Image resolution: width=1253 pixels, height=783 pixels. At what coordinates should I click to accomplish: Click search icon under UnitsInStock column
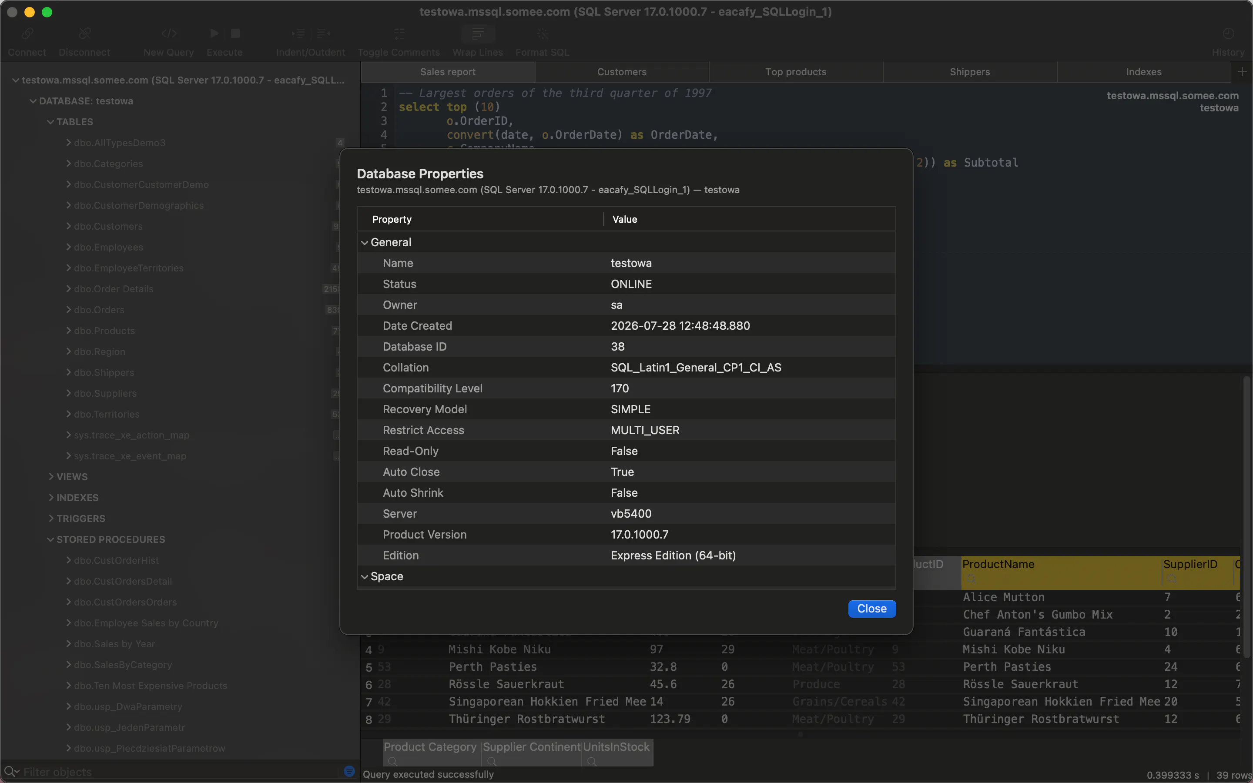click(x=592, y=761)
